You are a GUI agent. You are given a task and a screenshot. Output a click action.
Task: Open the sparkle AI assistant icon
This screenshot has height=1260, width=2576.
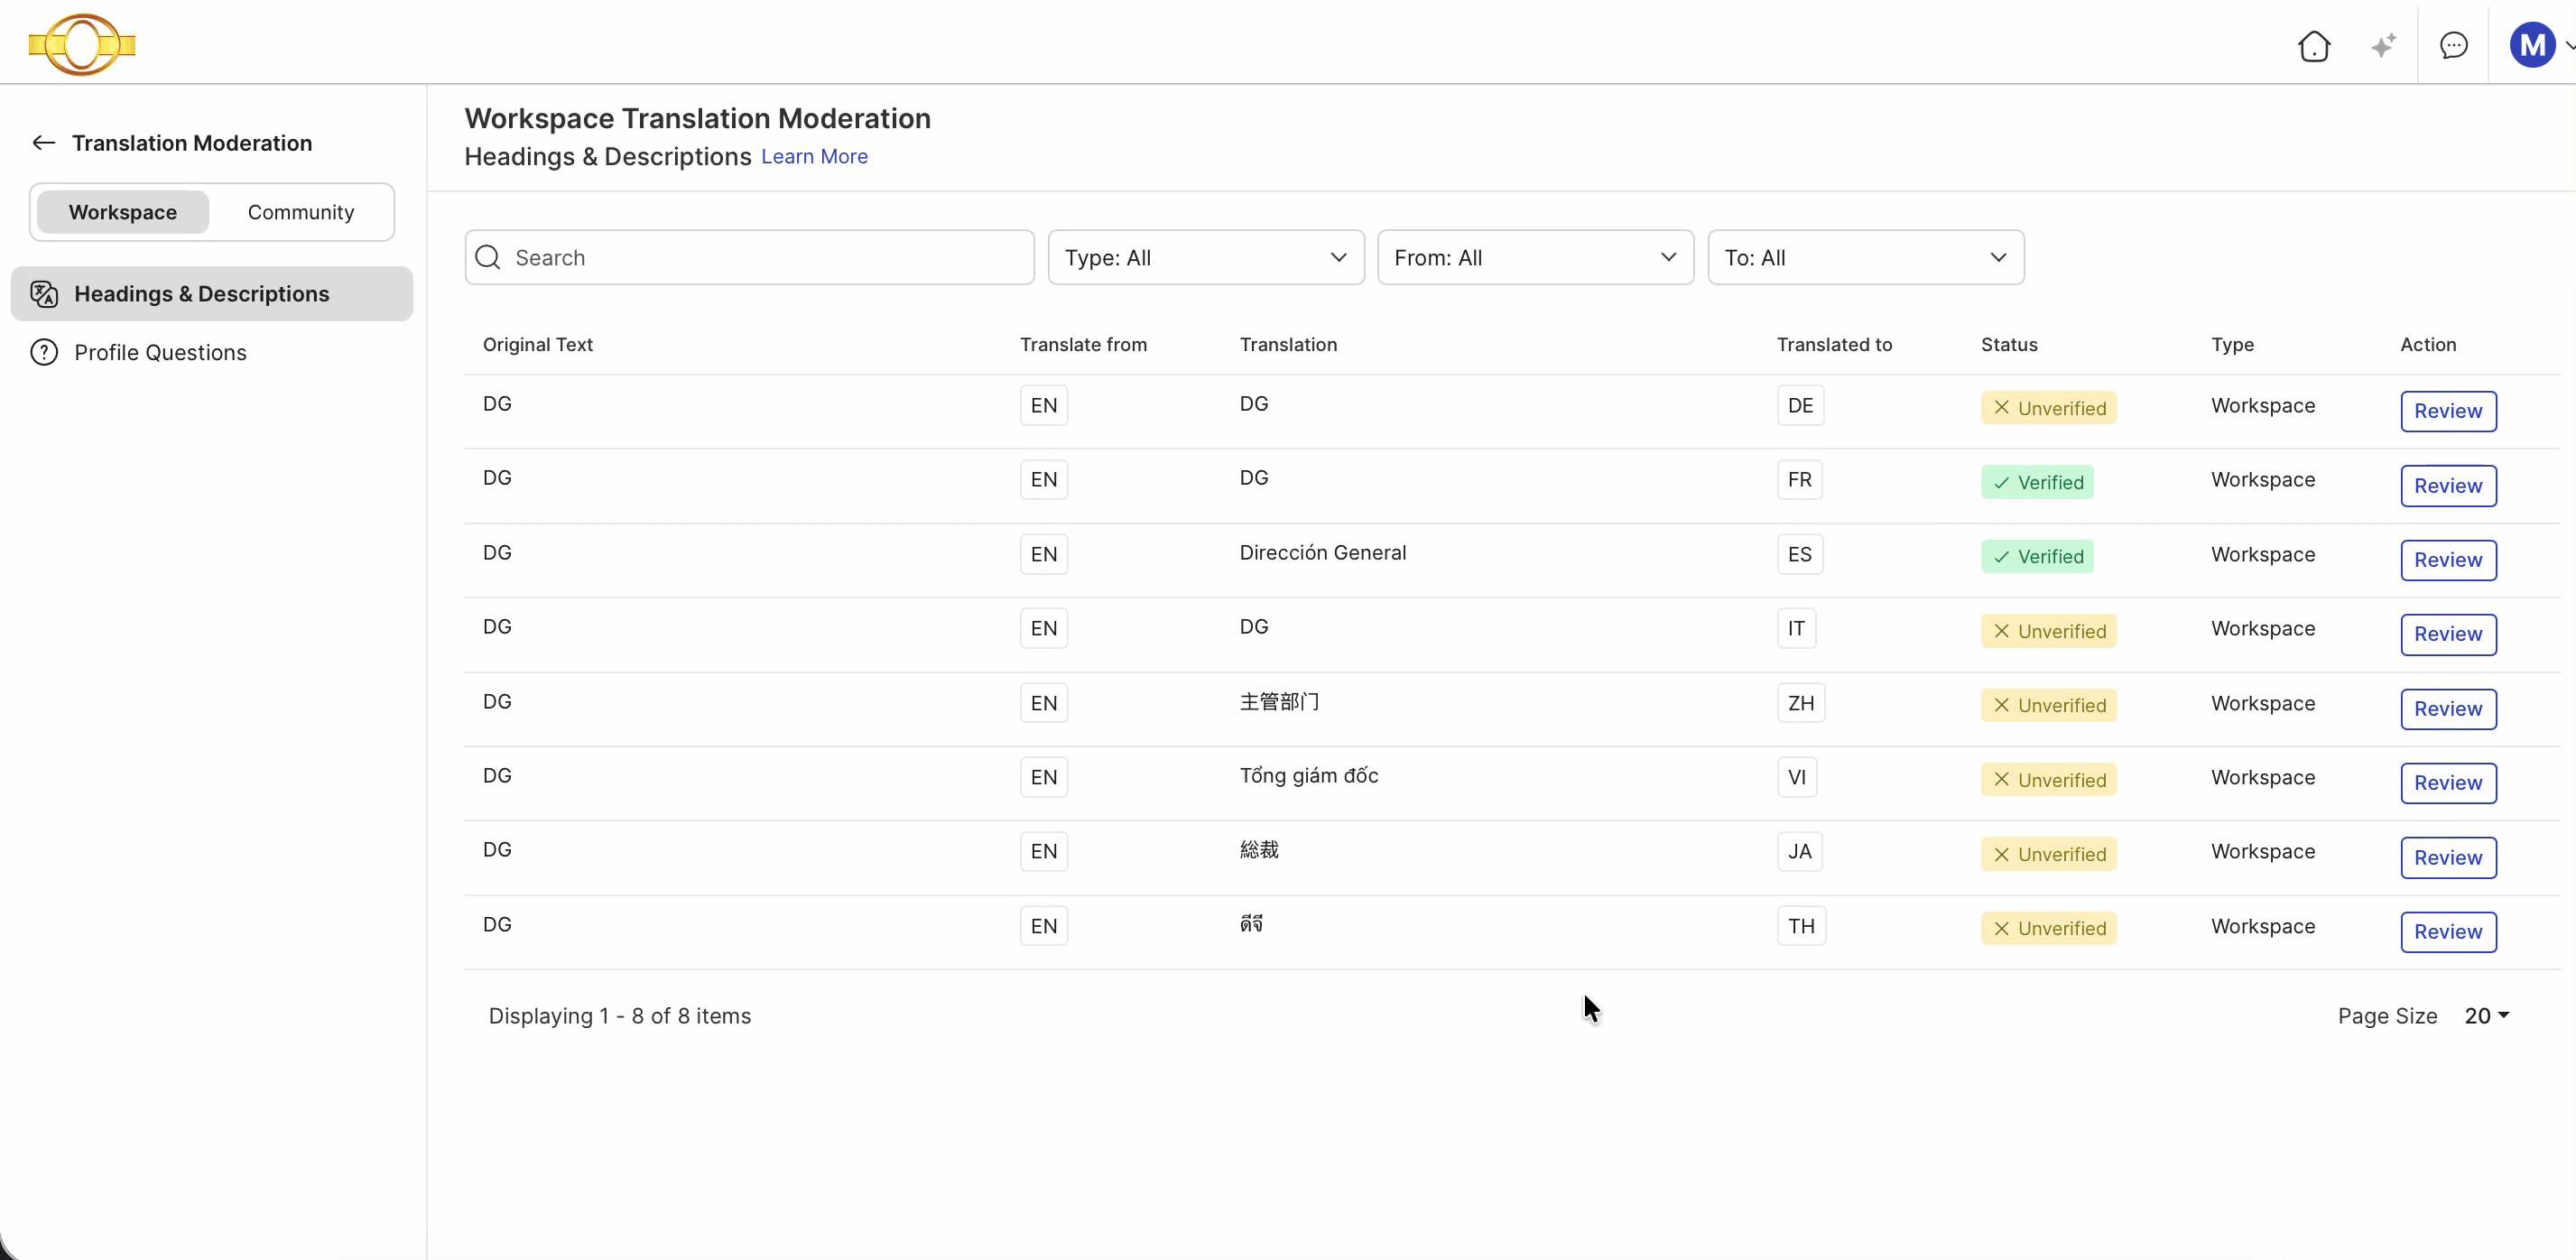click(2383, 45)
